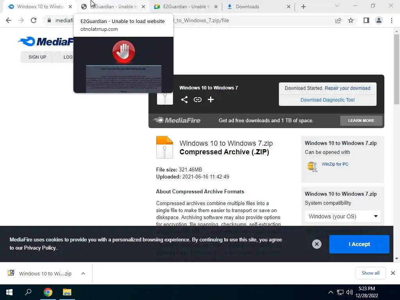This screenshot has height=300, width=400.
Task: Click Repair your download link
Action: tap(347, 88)
